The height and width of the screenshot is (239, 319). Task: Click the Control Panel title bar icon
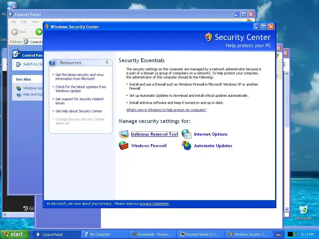click(x=11, y=14)
